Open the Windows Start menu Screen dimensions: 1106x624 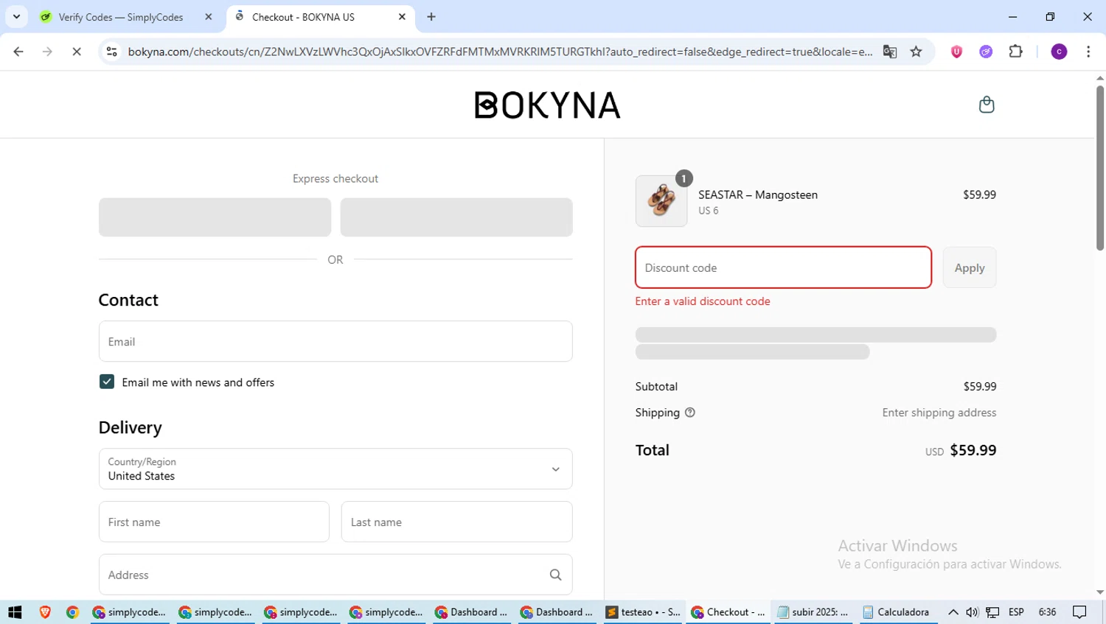click(15, 612)
